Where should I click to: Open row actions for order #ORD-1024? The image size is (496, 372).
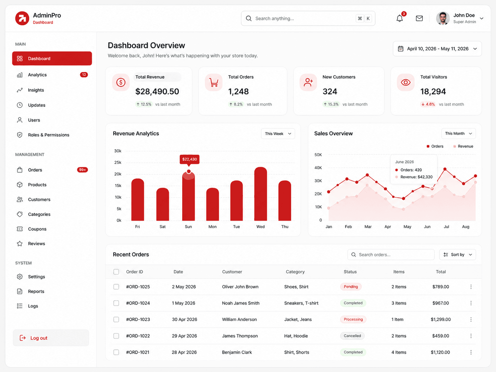pyautogui.click(x=471, y=303)
